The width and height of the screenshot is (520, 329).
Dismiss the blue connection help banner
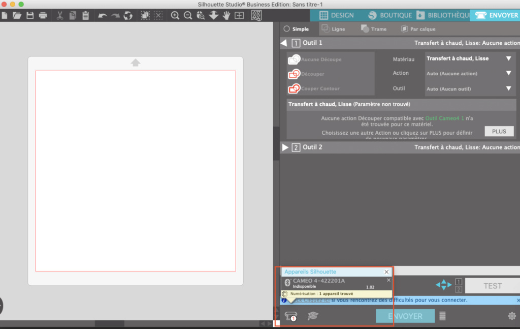[518, 300]
